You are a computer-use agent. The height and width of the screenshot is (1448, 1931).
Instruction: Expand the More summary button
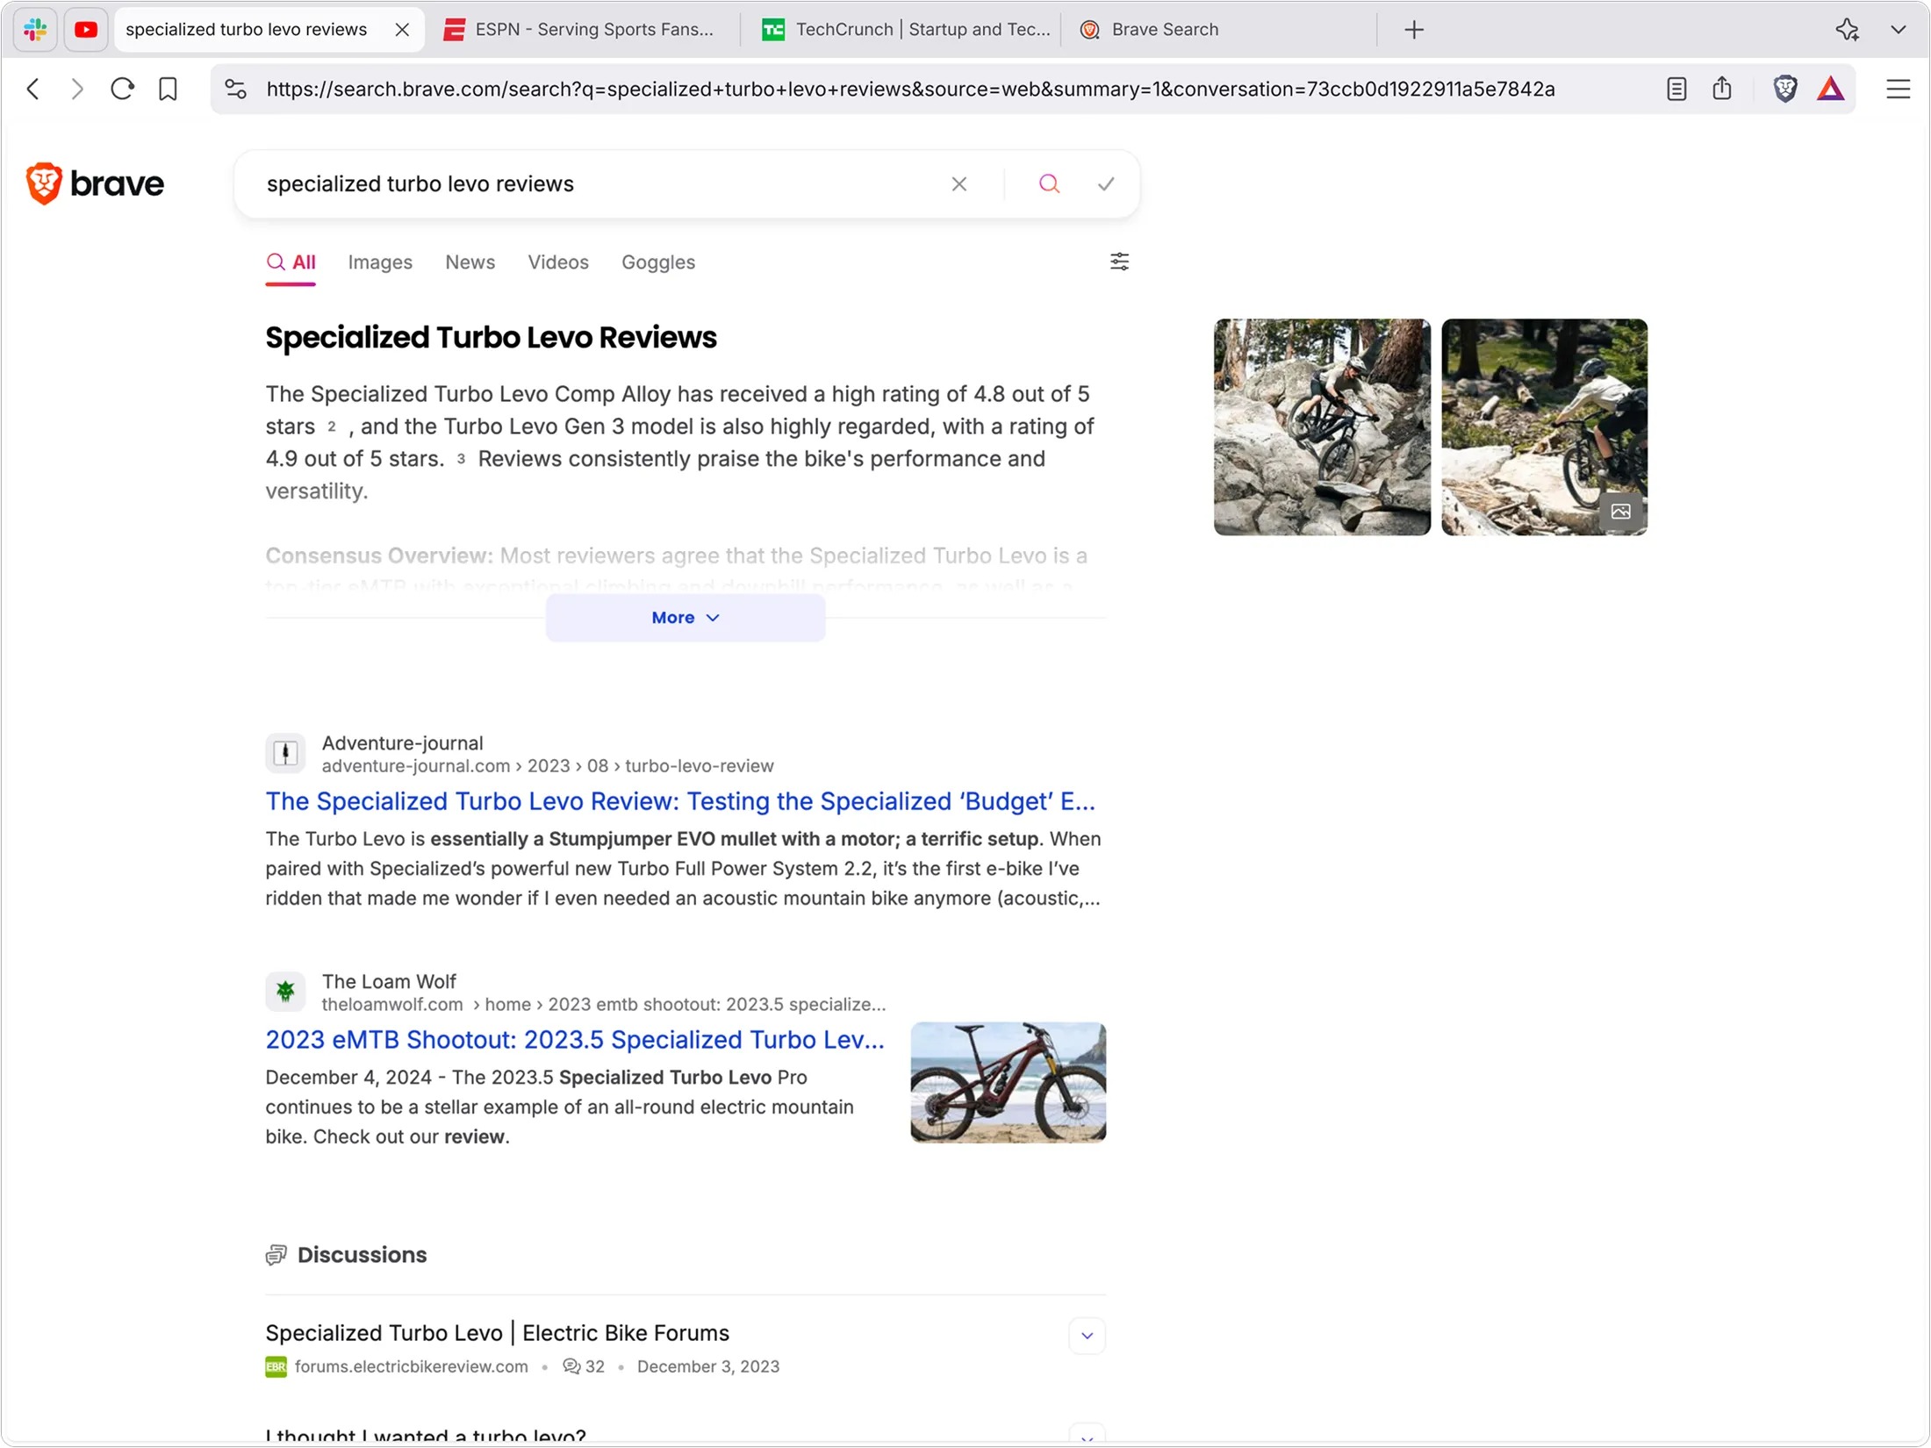[x=685, y=618]
